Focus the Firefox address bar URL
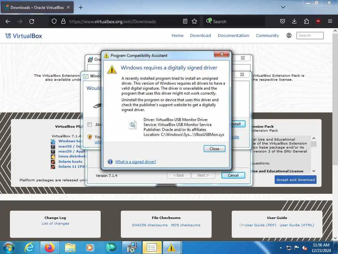 pyautogui.click(x=112, y=21)
